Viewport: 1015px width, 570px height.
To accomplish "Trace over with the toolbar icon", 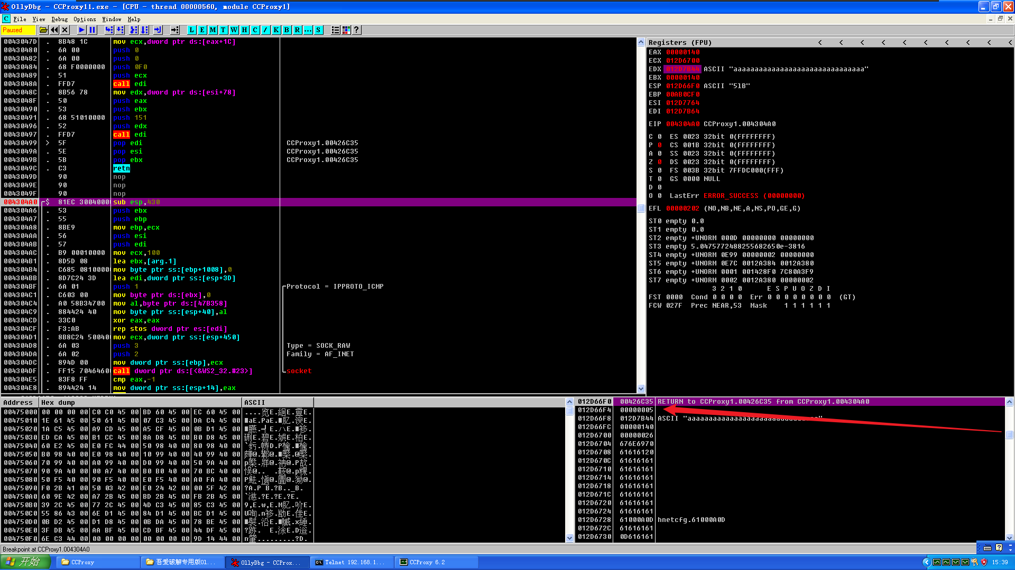I will 145,30.
